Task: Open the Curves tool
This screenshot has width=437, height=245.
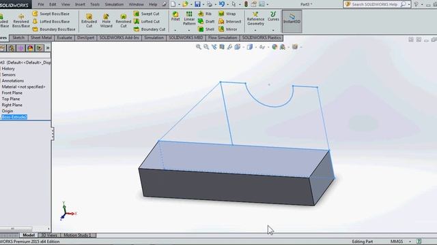Action: [x=273, y=16]
